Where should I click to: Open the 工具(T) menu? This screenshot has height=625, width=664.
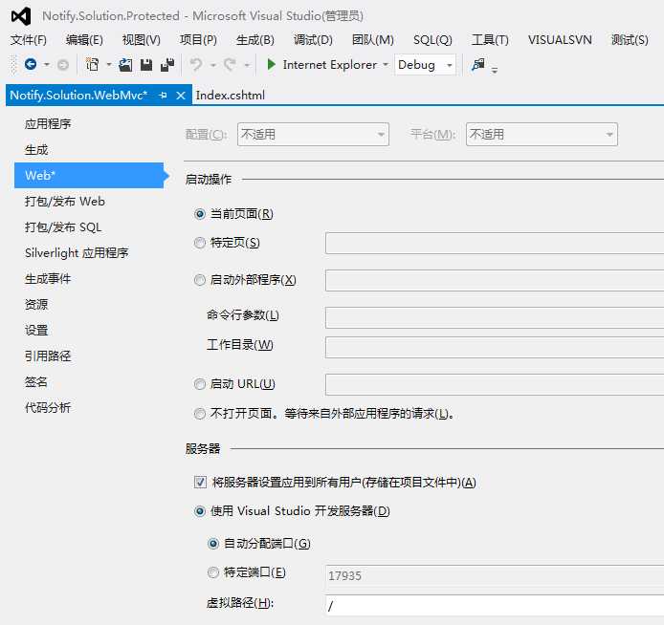490,40
